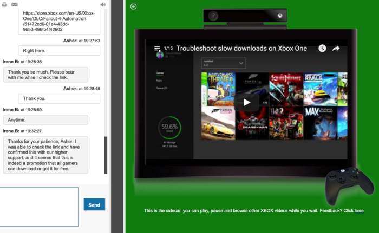Click the 'Anytime.' chat message
The height and width of the screenshot is (233, 379).
(x=45, y=120)
